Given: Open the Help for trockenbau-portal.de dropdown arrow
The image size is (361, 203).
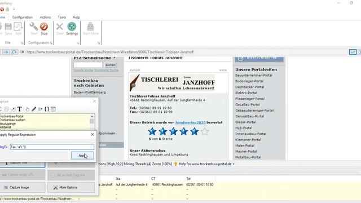Looking at the screenshot, I should coord(234,164).
